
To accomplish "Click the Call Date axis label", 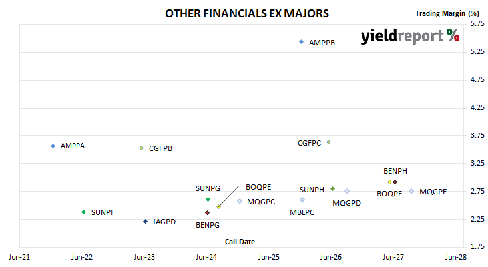I will click(240, 242).
